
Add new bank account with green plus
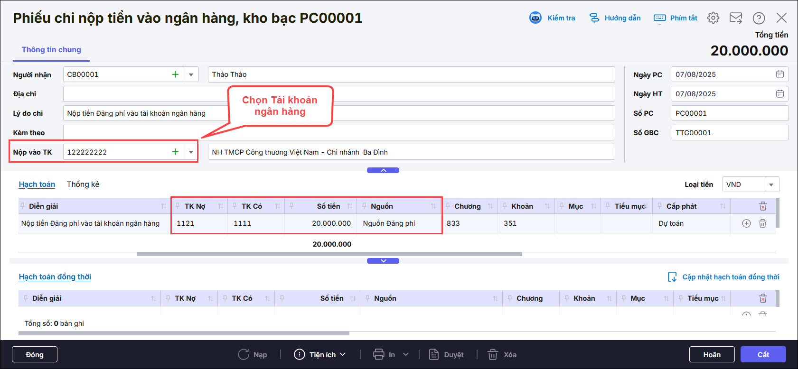click(x=175, y=152)
